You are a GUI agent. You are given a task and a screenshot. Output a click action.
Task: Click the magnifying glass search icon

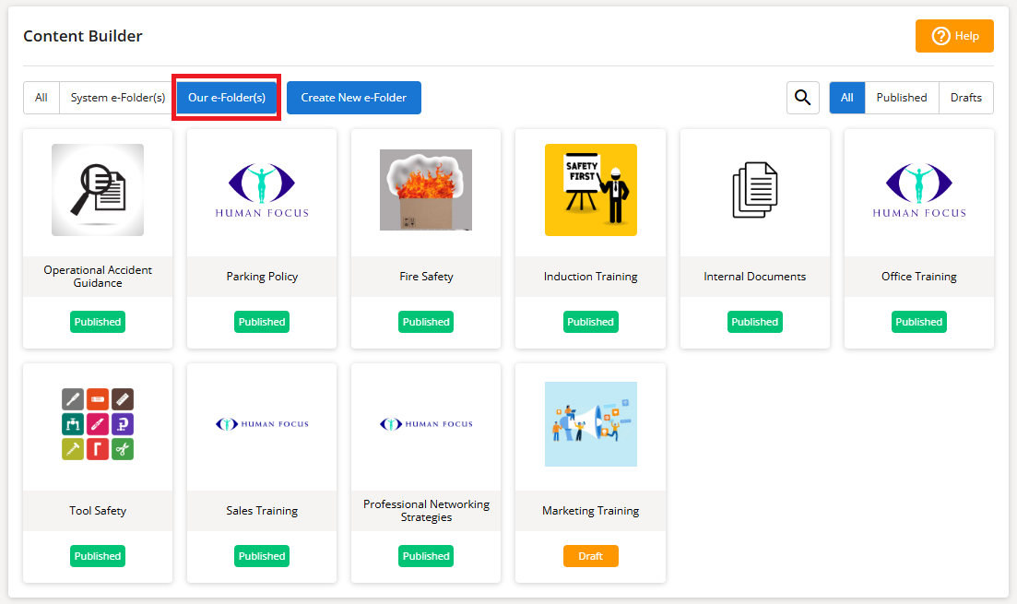pos(802,98)
